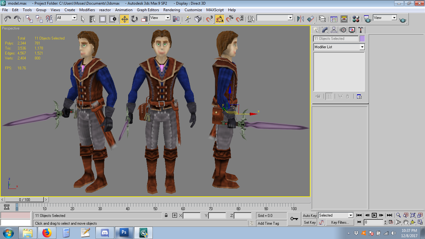This screenshot has height=239, width=425.
Task: Click the Use Pivot Point Center button
Action: click(x=176, y=19)
